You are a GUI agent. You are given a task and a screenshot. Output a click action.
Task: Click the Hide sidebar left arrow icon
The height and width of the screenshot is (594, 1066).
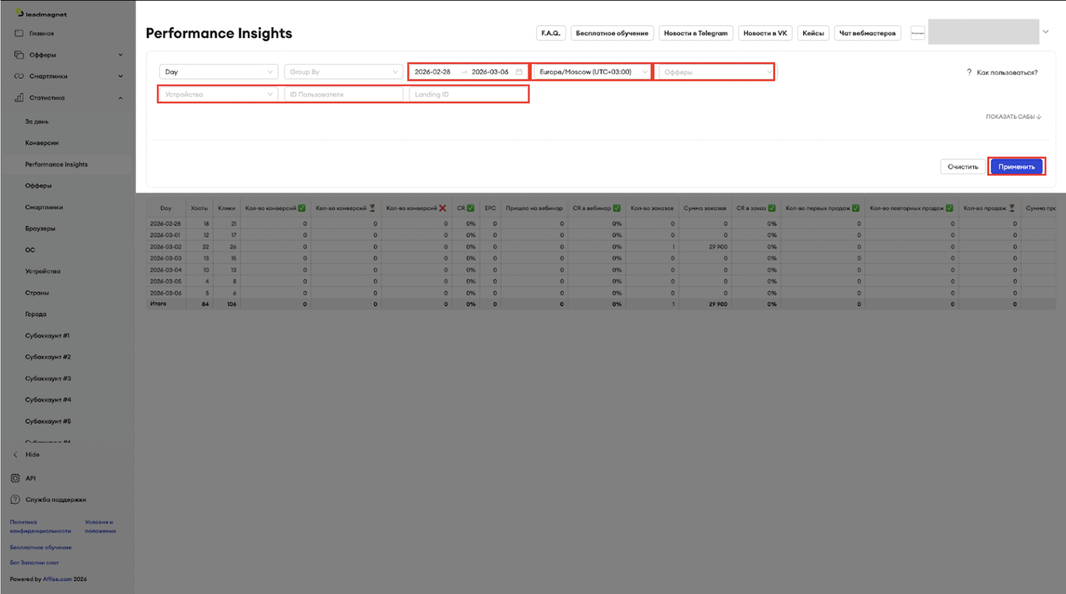[15, 454]
